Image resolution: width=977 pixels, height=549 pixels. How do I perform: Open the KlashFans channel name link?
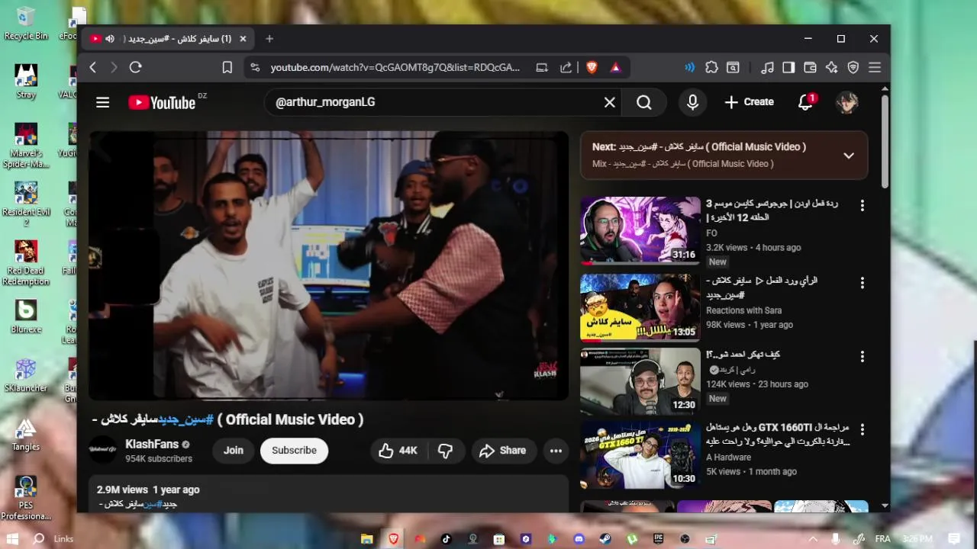coord(152,444)
